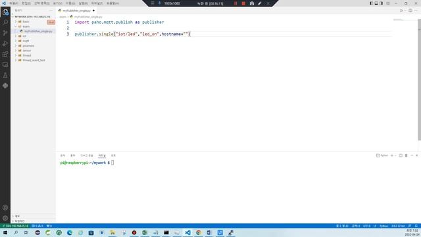
Task: Open the Explorer panel More Actions ellipsis
Action: (51, 11)
